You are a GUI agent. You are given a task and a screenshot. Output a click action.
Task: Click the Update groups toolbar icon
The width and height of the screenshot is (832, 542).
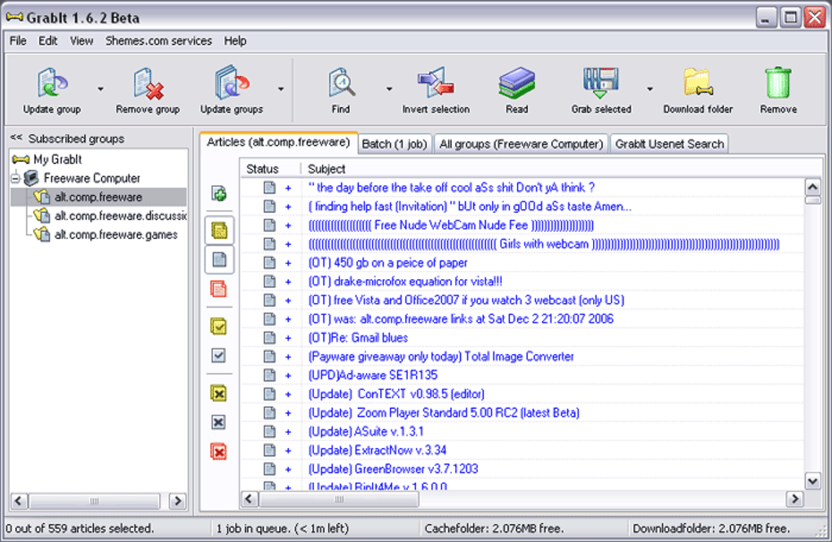[232, 82]
